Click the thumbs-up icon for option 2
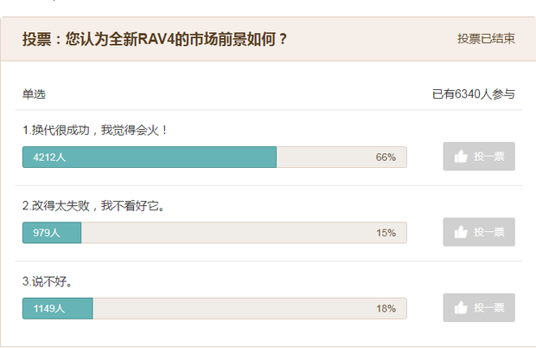Image resolution: width=536 pixels, height=348 pixels. 461,232
